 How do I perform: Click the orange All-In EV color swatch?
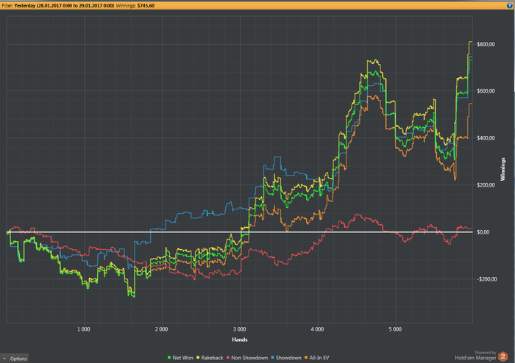[306, 358]
